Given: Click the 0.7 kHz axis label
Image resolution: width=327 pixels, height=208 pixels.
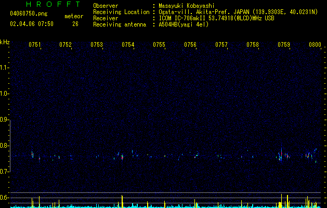Looking at the screenshot, I should tap(5, 172).
